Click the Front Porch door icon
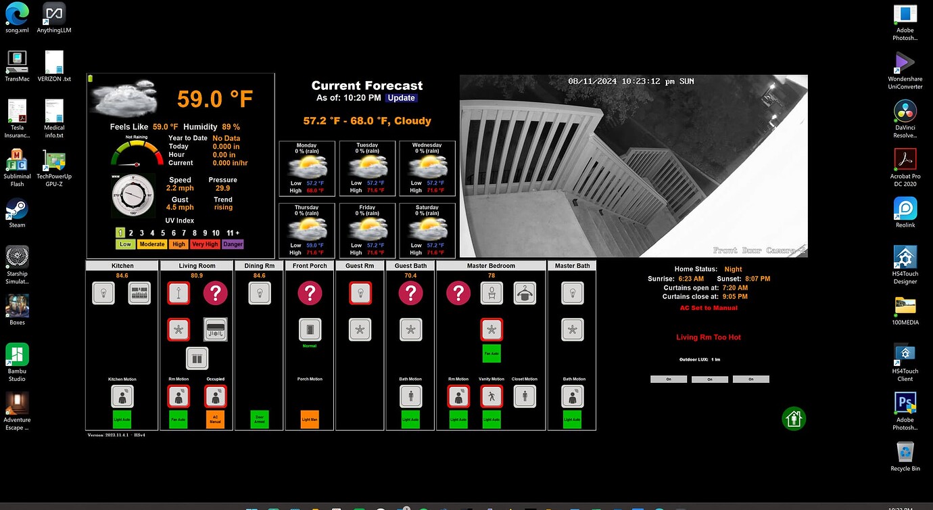 pyautogui.click(x=310, y=329)
